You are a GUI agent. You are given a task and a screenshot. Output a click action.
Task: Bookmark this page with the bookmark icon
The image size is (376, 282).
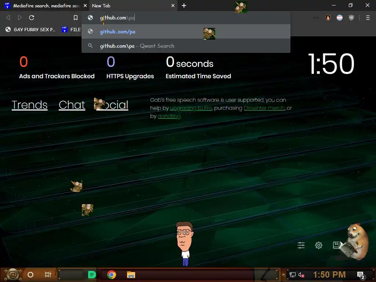(76, 18)
